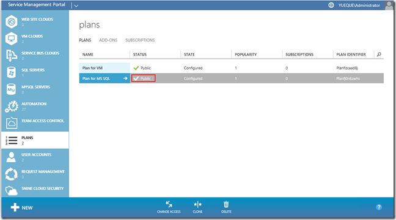Click the search magnifier in table header
Viewport: 396px width, 220px height.
coord(379,54)
